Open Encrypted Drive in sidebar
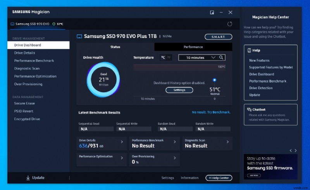 coord(27,119)
